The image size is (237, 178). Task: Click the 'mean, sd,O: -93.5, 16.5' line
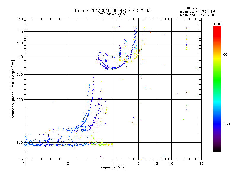(x=197, y=12)
